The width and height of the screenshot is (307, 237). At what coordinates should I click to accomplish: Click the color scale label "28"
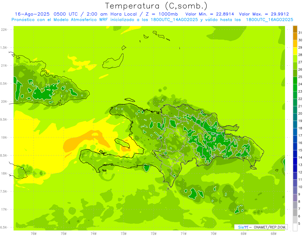[x=300, y=55]
